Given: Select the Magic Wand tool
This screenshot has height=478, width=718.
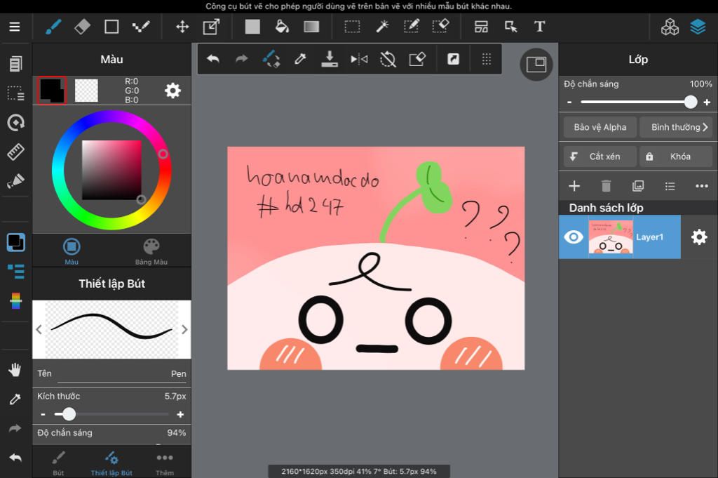Looking at the screenshot, I should [382, 27].
